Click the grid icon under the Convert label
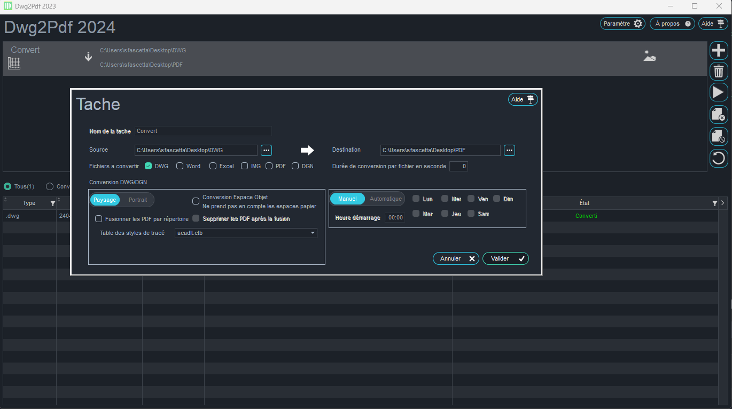Viewport: 732px width, 409px height. coord(14,62)
